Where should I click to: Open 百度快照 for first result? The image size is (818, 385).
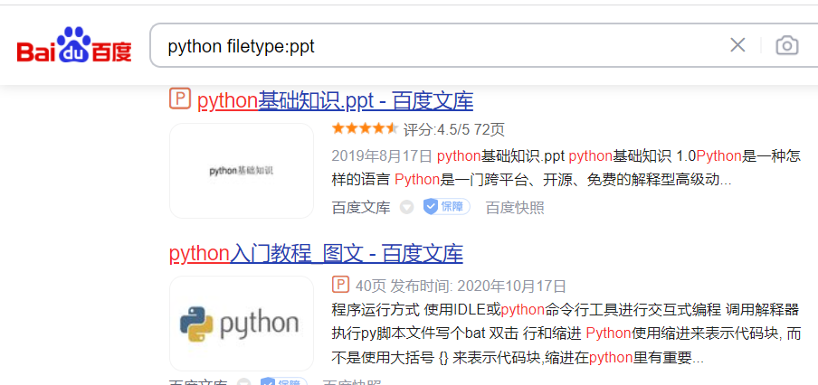tap(515, 208)
